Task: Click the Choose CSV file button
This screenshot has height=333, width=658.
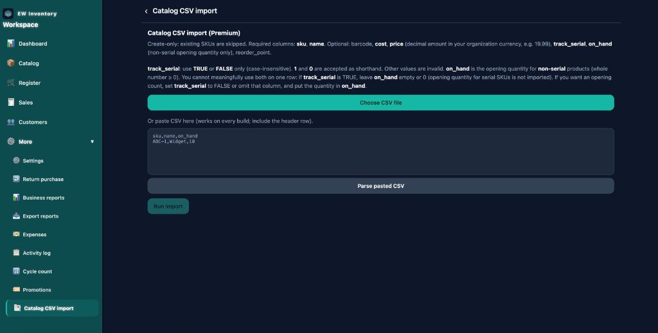Action: click(x=380, y=103)
